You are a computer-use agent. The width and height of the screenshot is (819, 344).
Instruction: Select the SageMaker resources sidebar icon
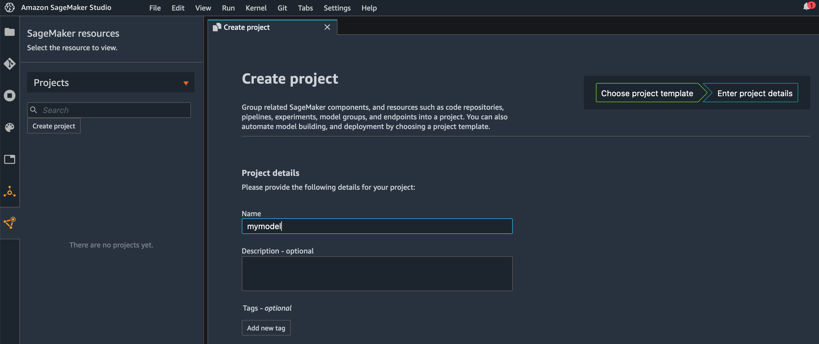point(10,223)
